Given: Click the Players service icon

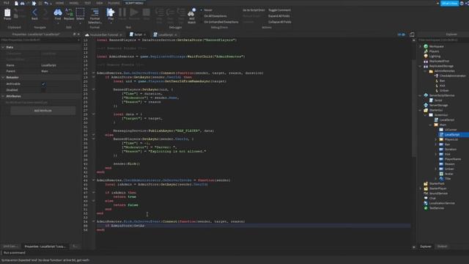Looking at the screenshot, I should [426, 51].
